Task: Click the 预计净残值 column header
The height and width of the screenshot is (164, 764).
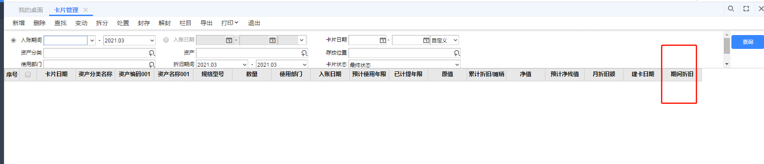Action: tap(565, 74)
